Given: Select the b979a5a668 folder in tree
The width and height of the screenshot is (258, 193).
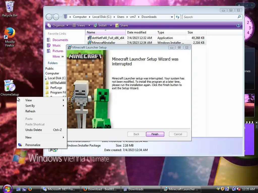Looking at the screenshot, I should click(x=58, y=83).
